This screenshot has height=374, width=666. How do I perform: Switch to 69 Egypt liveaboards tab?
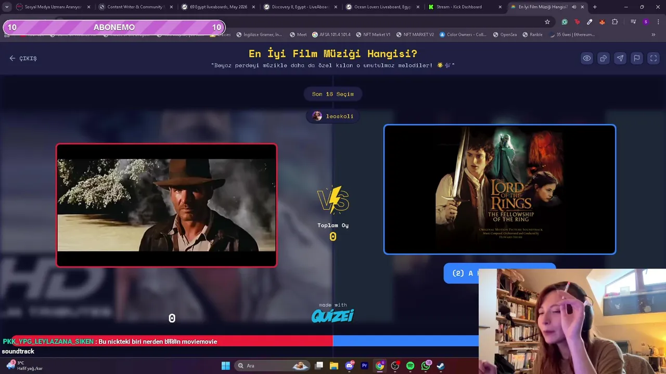[x=217, y=7]
